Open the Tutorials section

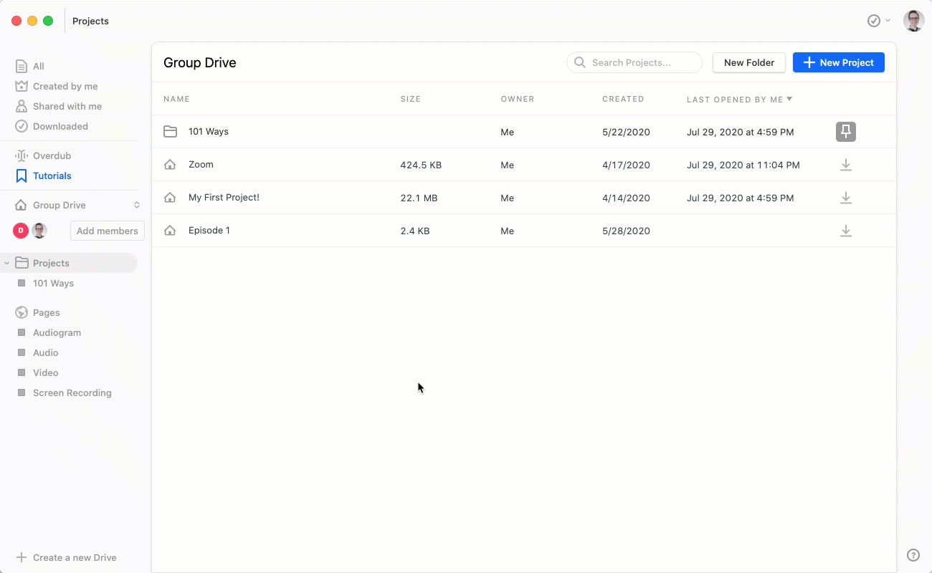52,175
